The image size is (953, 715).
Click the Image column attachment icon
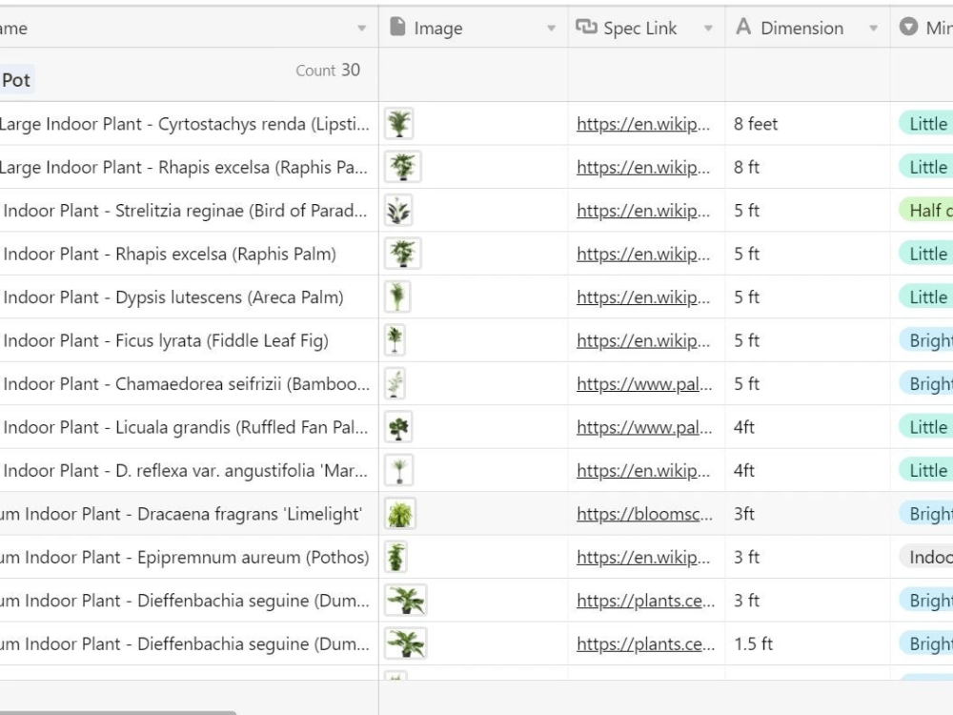point(397,28)
